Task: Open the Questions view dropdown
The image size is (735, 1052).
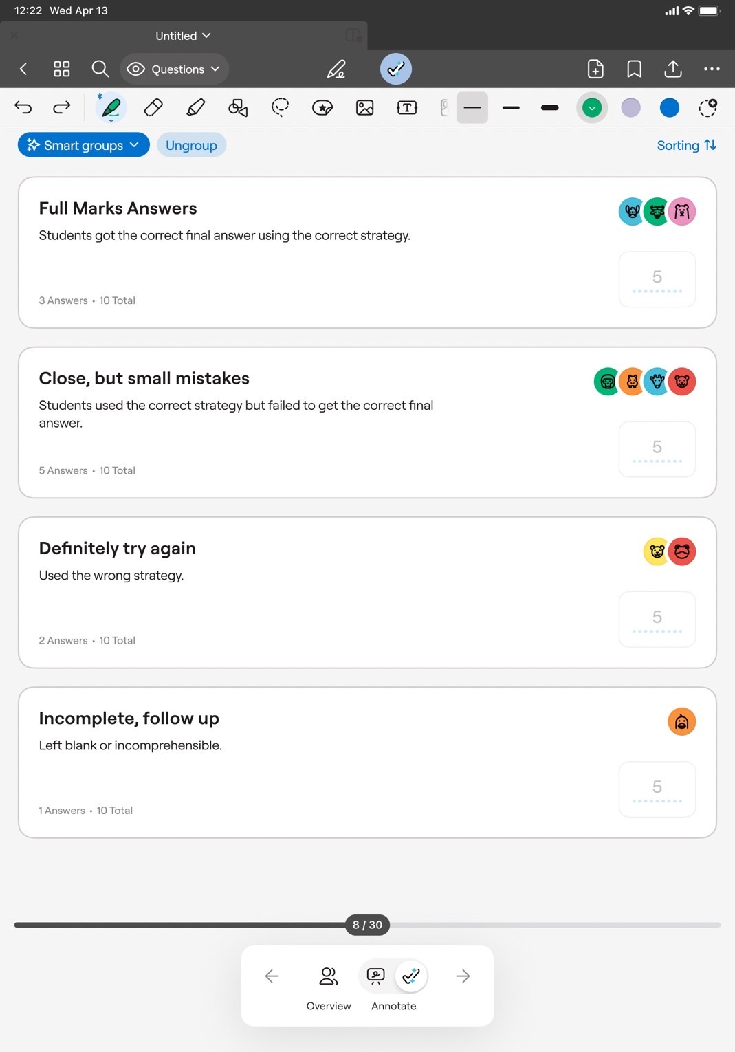Action: pos(175,69)
